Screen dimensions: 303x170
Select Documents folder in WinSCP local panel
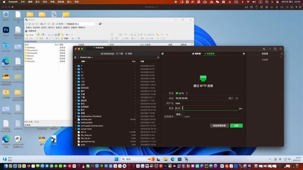tap(33, 50)
